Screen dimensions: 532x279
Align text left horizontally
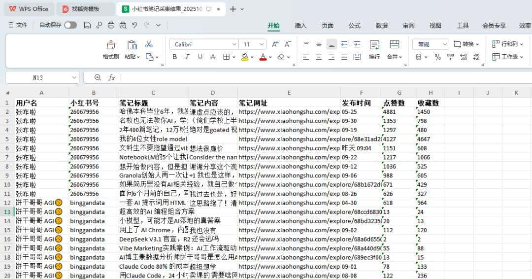point(306,57)
